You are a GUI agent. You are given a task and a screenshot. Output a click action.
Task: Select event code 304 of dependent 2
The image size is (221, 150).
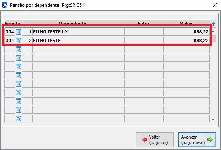(x=9, y=41)
